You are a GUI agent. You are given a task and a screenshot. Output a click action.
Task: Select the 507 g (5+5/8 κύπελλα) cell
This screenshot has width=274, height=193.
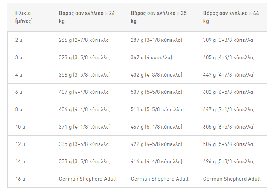[157, 92]
